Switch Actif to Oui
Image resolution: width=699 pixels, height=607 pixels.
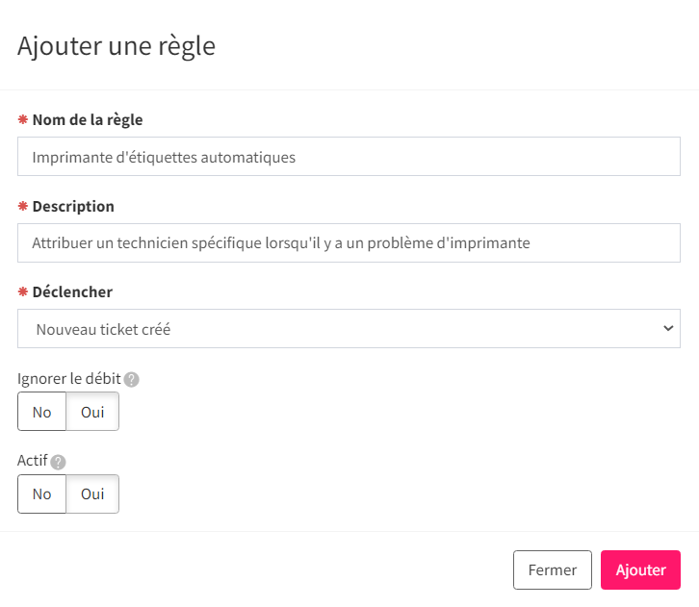pyautogui.click(x=92, y=493)
